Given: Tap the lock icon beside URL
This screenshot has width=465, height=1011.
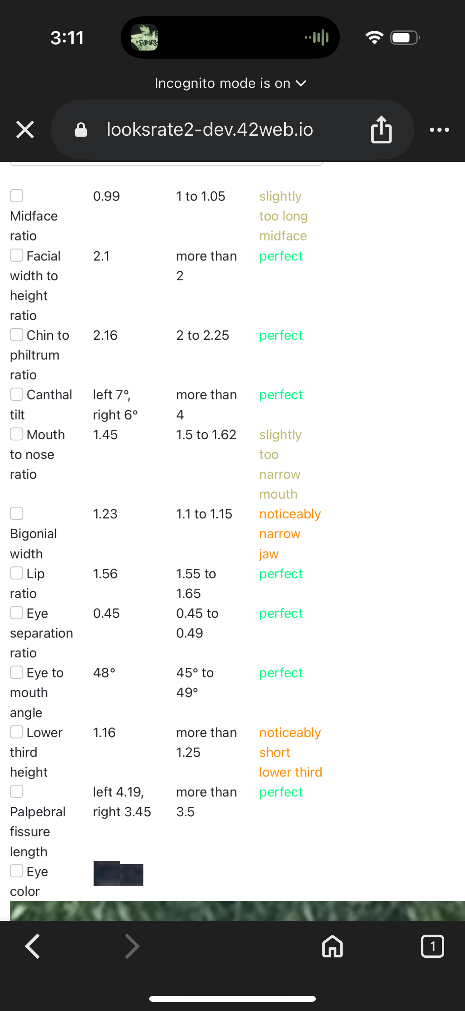Looking at the screenshot, I should [81, 130].
